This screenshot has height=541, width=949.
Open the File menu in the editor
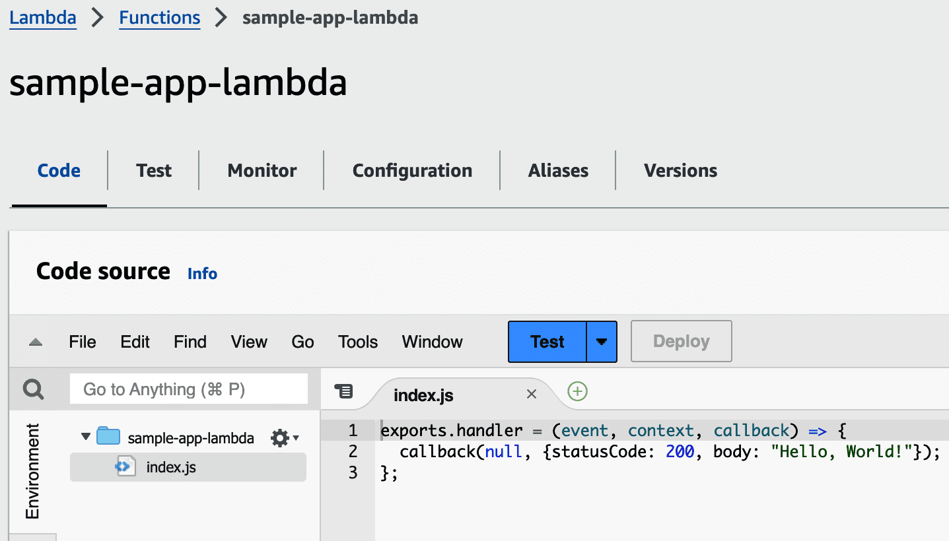83,342
